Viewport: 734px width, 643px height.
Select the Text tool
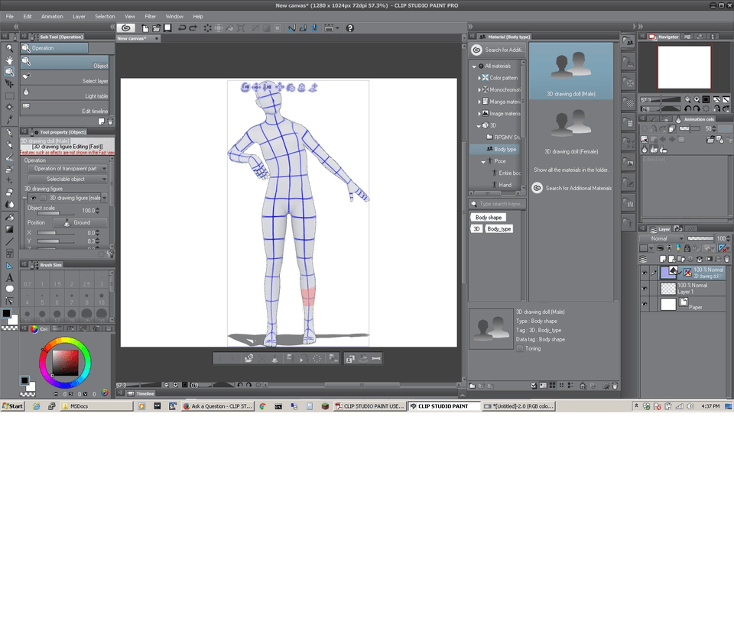click(9, 277)
